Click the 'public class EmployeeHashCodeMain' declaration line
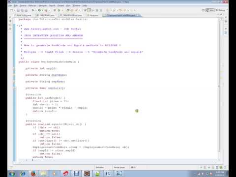Image resolution: width=236 pixels, height=177 pixels. click(49, 62)
